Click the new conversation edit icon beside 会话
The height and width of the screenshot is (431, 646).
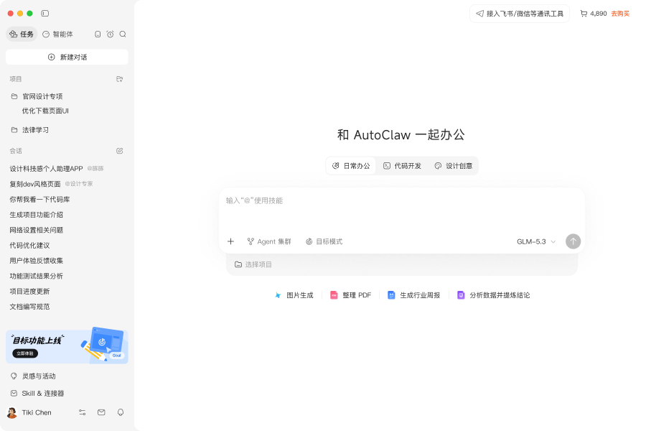coord(119,151)
